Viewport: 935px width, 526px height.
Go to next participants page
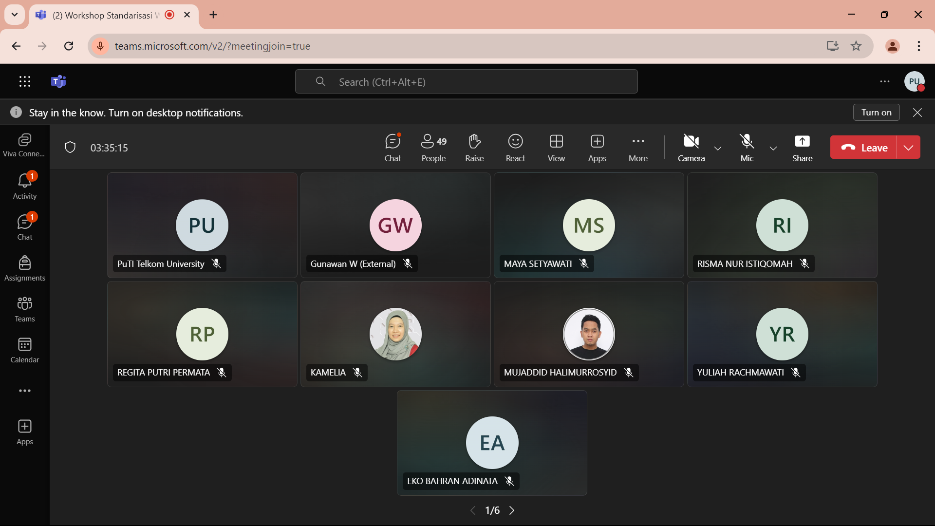click(x=512, y=510)
